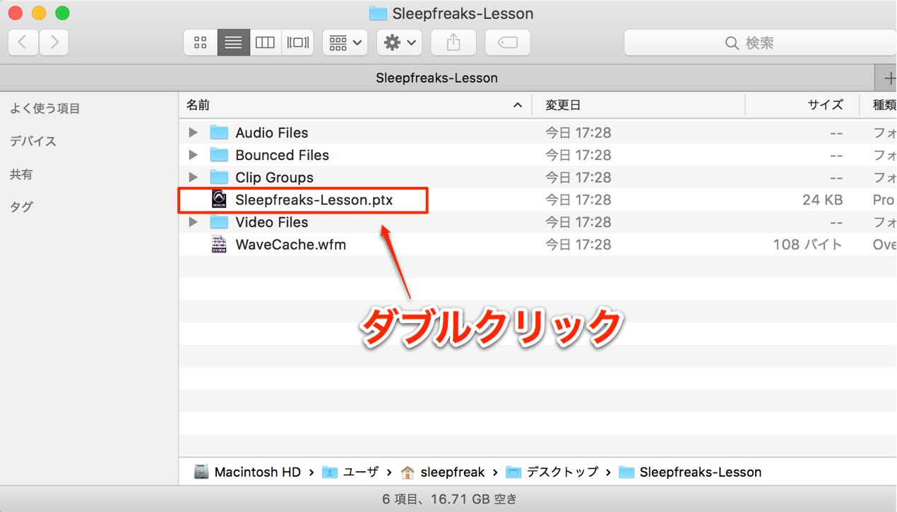Click the Clip Groups folder icon
Viewport: 897px width, 512px height.
[x=219, y=177]
